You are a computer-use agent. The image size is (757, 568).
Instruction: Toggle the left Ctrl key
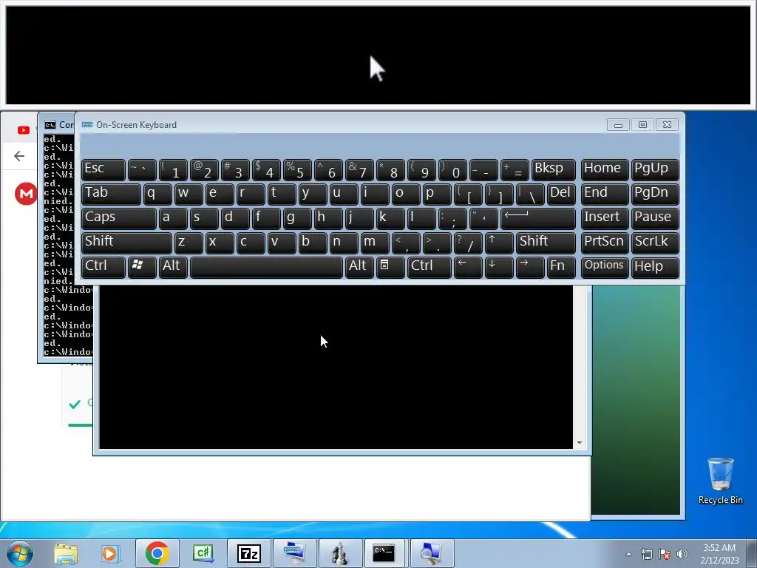point(103,267)
